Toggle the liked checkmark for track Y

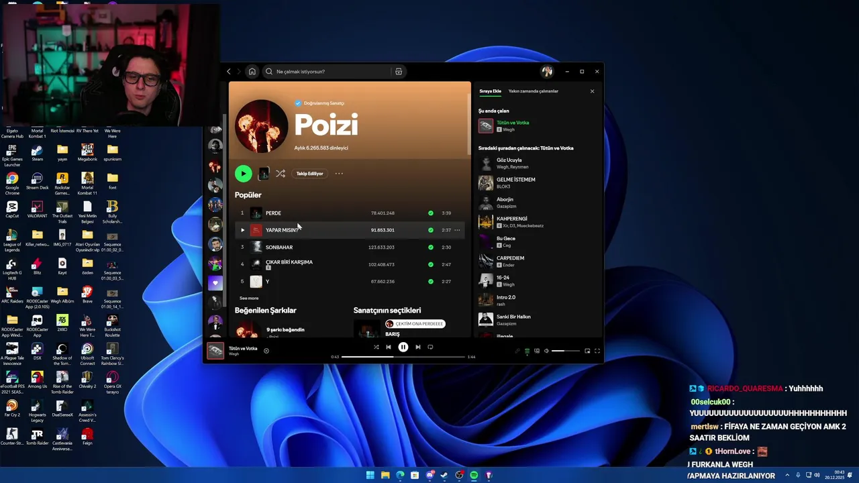[431, 282]
